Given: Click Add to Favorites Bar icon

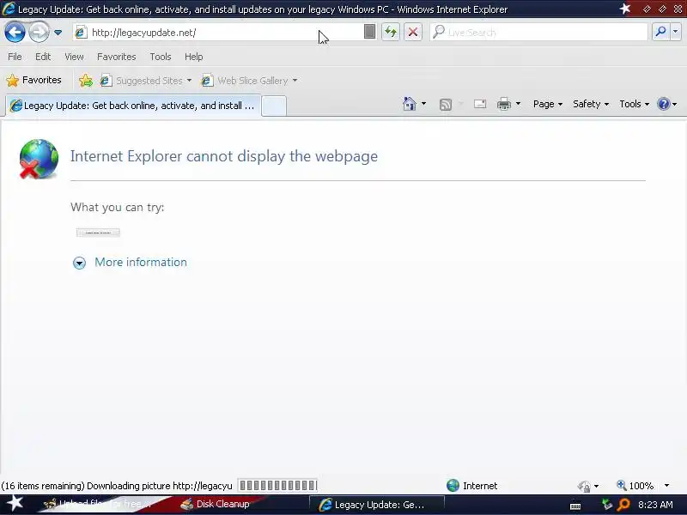Looking at the screenshot, I should [86, 80].
